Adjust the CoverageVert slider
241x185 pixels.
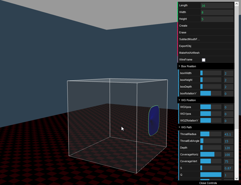211,161
